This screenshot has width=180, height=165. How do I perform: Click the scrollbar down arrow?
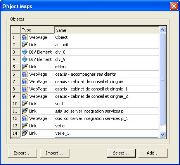[x=162, y=135]
